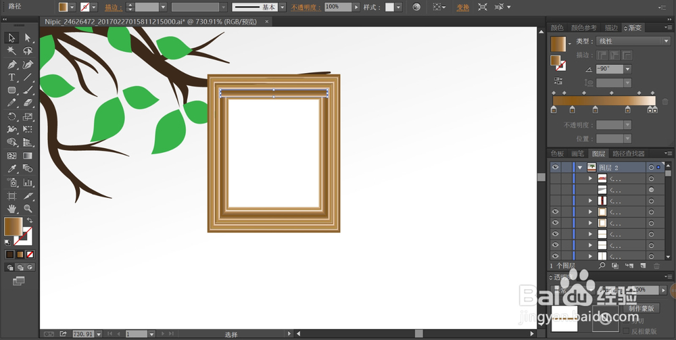Click the gradient slider bar
Image resolution: width=676 pixels, height=340 pixels.
click(604, 101)
